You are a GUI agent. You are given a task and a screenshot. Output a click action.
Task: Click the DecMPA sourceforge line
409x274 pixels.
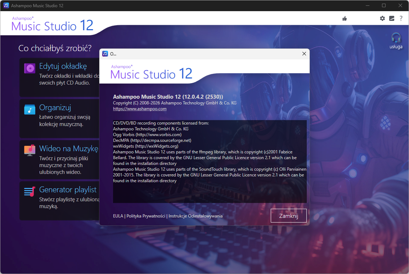[152, 140]
